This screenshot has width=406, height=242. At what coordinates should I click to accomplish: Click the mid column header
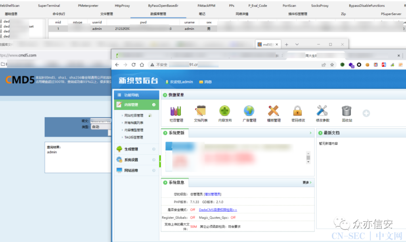click(x=58, y=22)
